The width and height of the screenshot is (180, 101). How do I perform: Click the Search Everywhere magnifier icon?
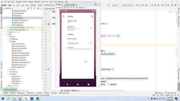[172, 5]
